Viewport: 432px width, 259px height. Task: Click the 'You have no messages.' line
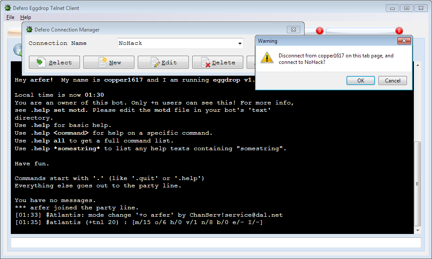point(55,200)
